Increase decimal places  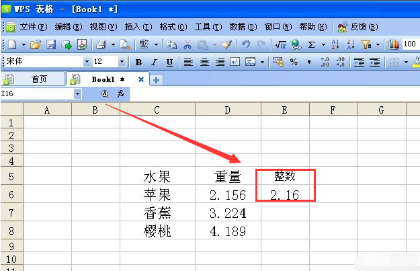325,62
